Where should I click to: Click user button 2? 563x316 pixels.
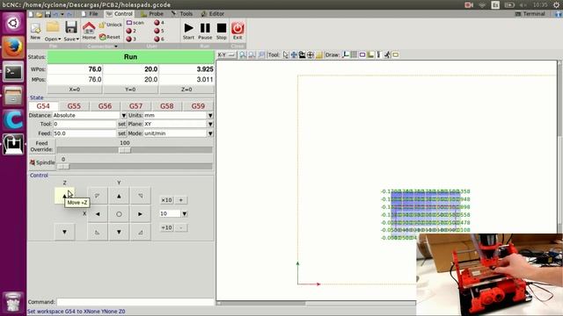pos(131,31)
